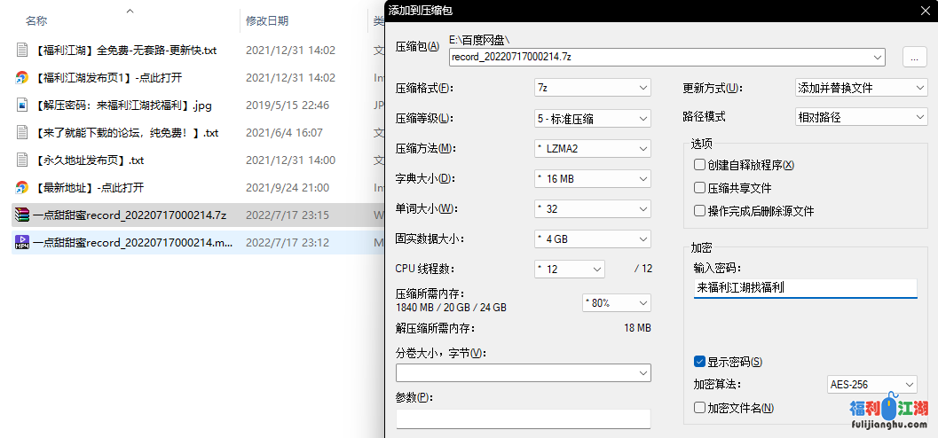Open the 更新方式 dropdown
Viewport: 938px width, 438px height.
pyautogui.click(x=861, y=88)
